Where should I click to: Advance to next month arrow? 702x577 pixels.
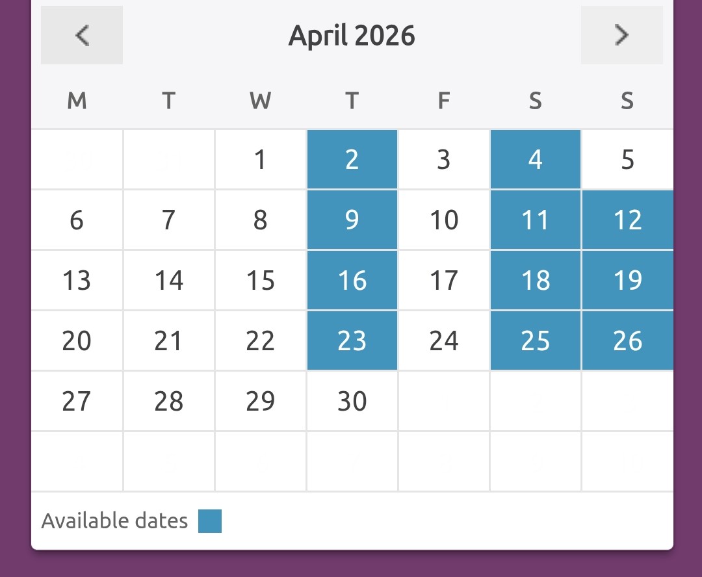(x=621, y=35)
